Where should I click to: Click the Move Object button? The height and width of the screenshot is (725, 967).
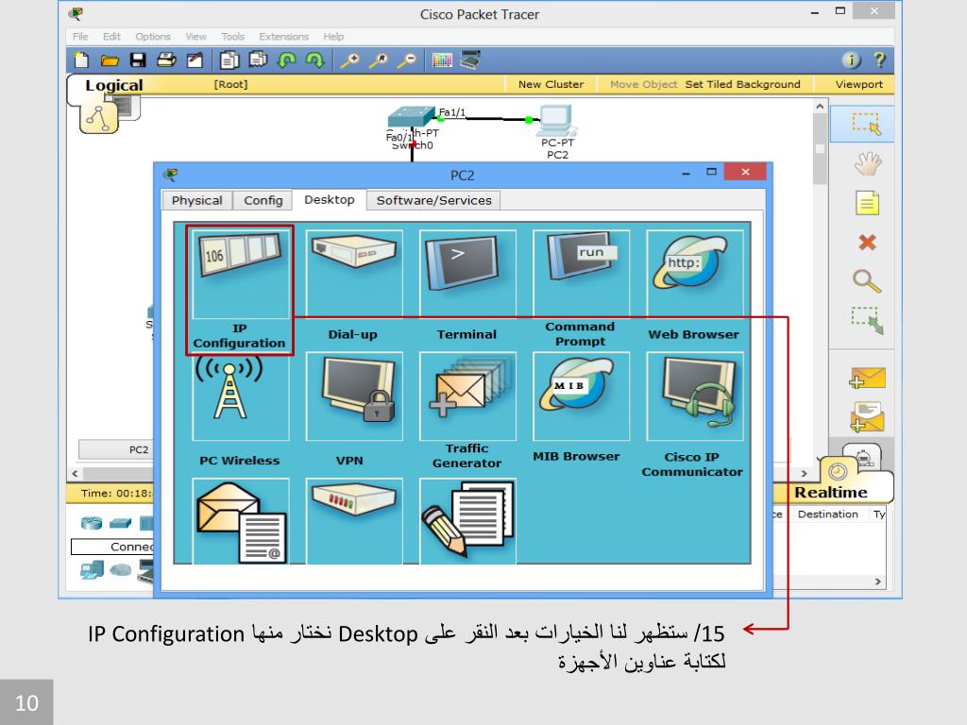pos(643,84)
